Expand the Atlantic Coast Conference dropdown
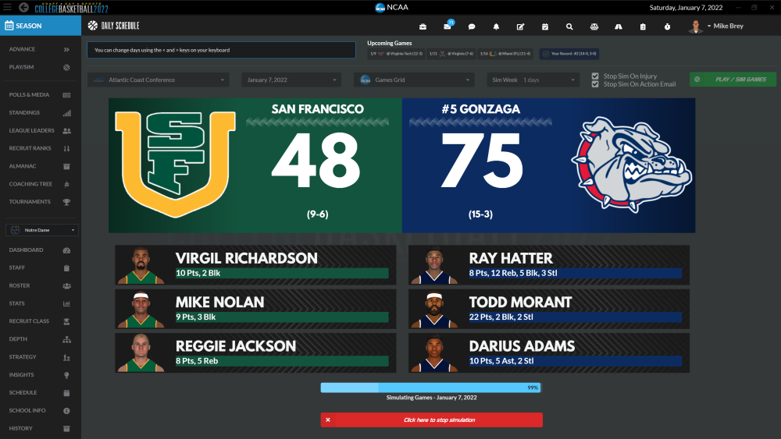 (159, 80)
